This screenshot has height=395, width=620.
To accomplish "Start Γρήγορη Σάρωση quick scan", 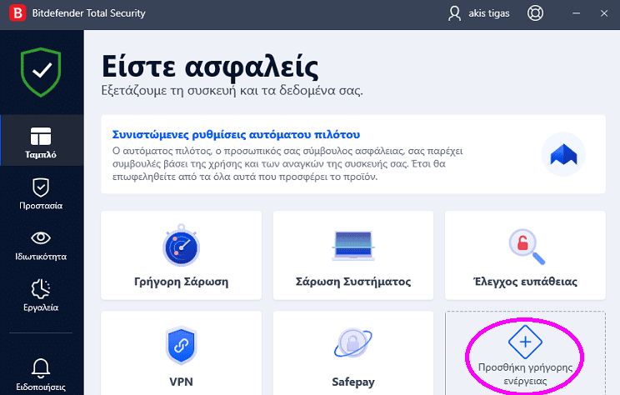I will (181, 255).
